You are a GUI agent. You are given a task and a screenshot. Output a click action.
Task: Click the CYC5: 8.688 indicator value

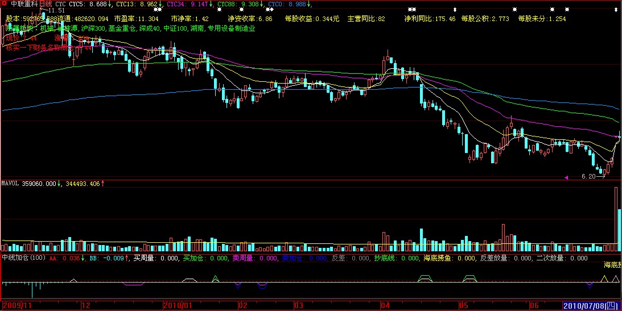click(x=87, y=5)
